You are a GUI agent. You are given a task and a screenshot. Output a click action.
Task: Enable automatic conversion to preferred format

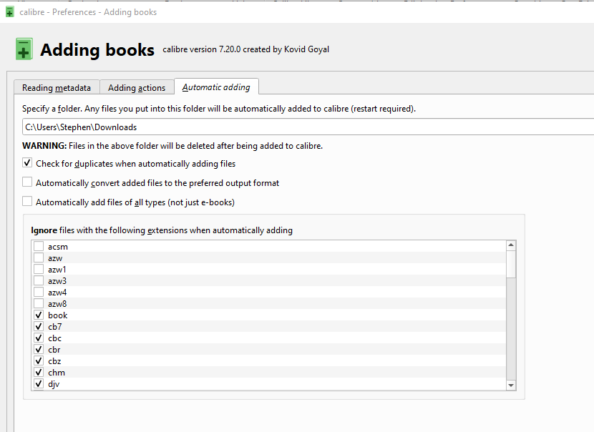[x=28, y=183]
